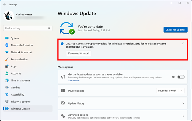Click the megaphone icon for latest updates
This screenshot has height=121, width=192.
click(x=63, y=77)
